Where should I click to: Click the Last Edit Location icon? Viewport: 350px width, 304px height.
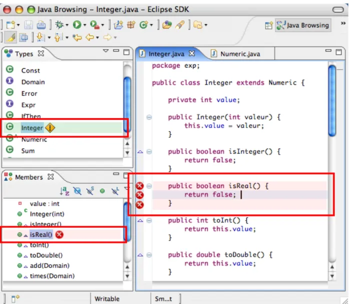pos(77,37)
